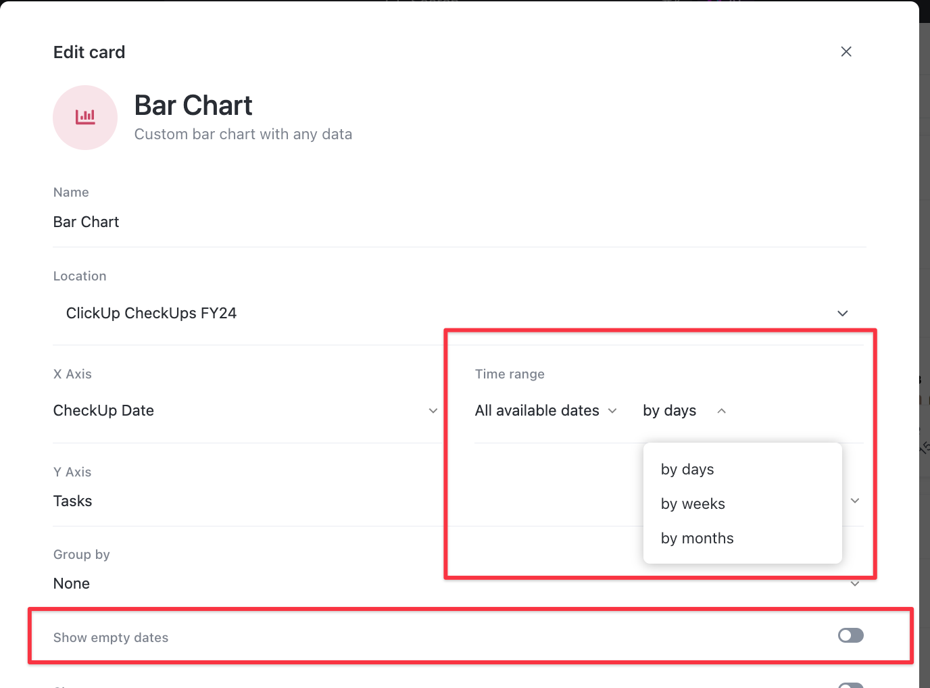Enable the Show empty dates switch
The height and width of the screenshot is (688, 930).
pyautogui.click(x=850, y=635)
